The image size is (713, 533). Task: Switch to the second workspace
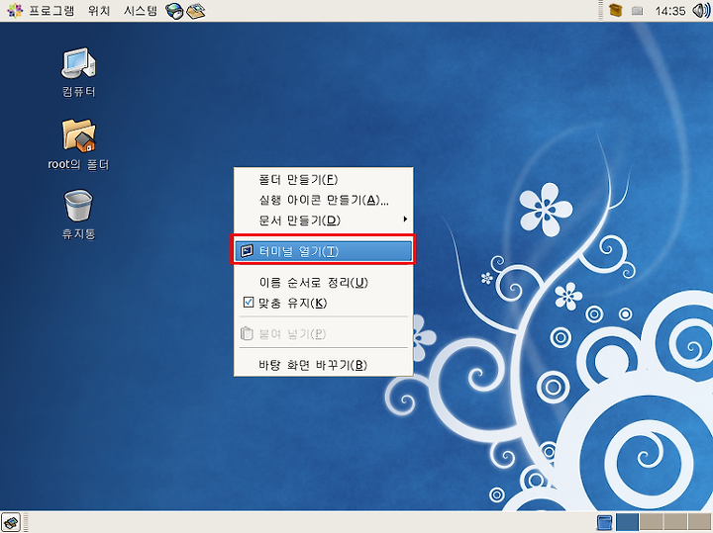pyautogui.click(x=652, y=522)
